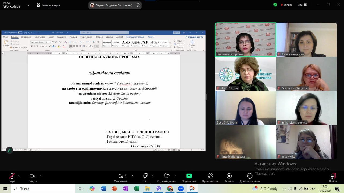This screenshot has width=344, height=193.
Task: Click the green annotation pencil icon
Action: [x=9, y=150]
